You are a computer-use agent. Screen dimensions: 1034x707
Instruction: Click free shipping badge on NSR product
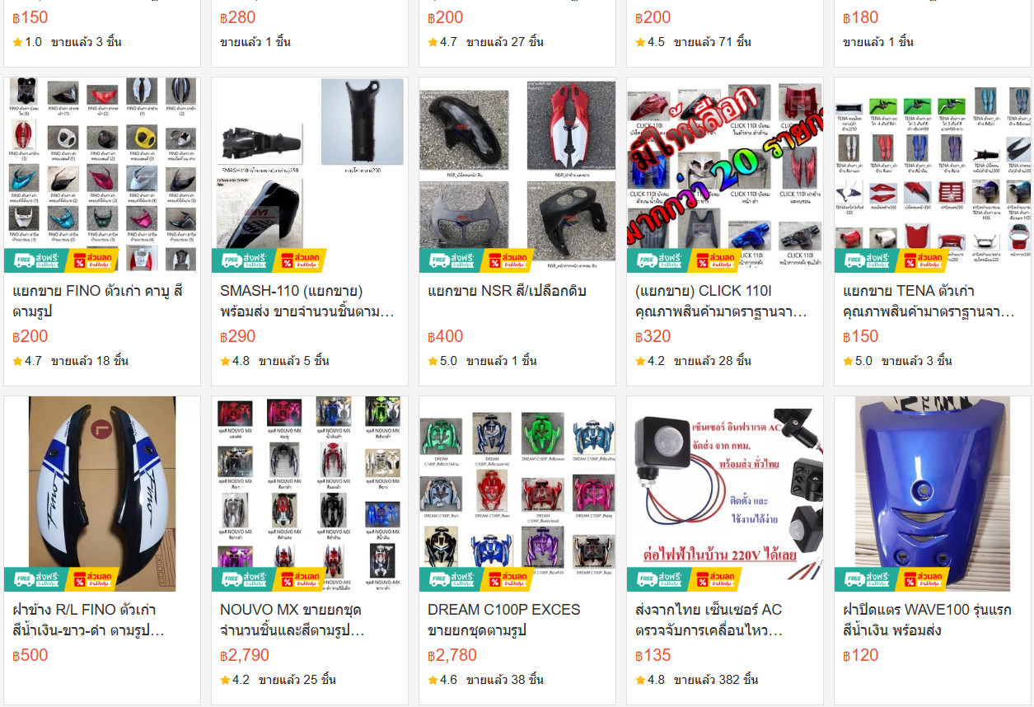[x=449, y=260]
